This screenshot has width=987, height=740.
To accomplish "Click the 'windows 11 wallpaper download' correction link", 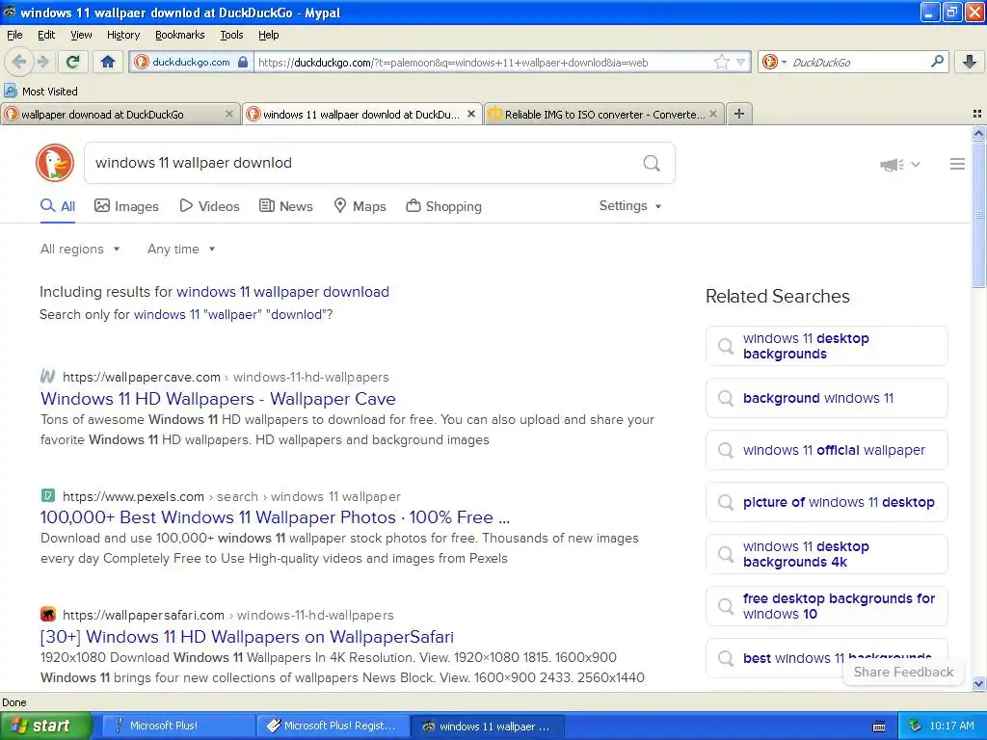I will pos(282,291).
